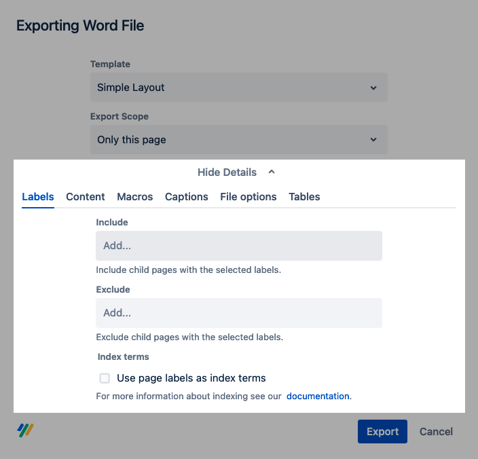
Task: Collapse the section using Hide Details text
Action: click(227, 172)
